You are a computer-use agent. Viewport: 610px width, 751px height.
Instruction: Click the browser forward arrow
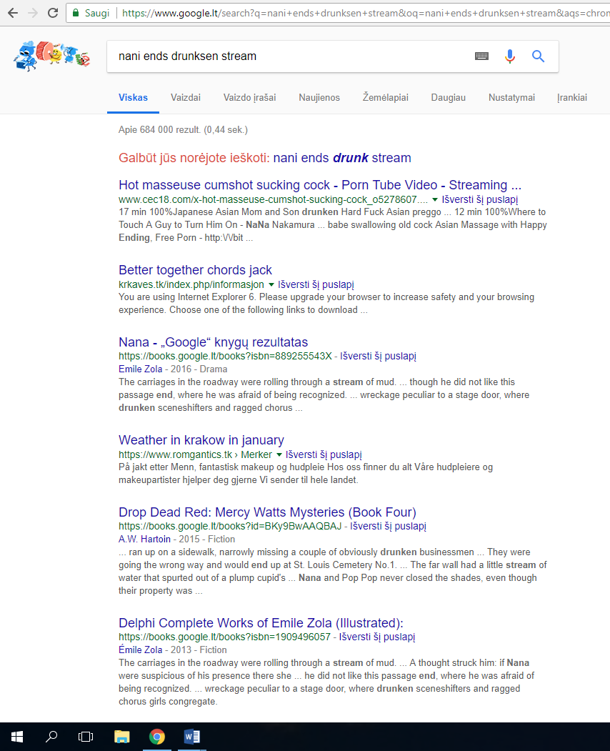pos(33,13)
